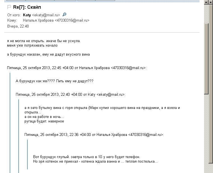Click the 47030316@mail.ru address in the 22:45 quote header
This screenshot has height=173, width=213.
coord(128,68)
